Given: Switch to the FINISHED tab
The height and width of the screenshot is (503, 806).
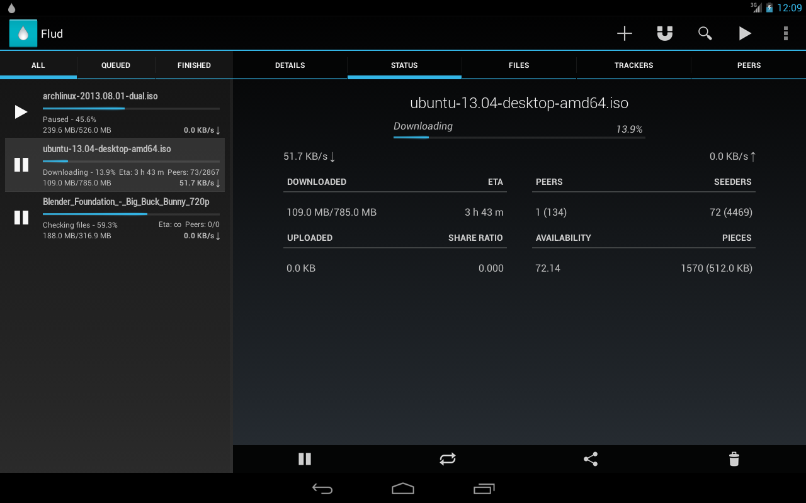Looking at the screenshot, I should [194, 65].
